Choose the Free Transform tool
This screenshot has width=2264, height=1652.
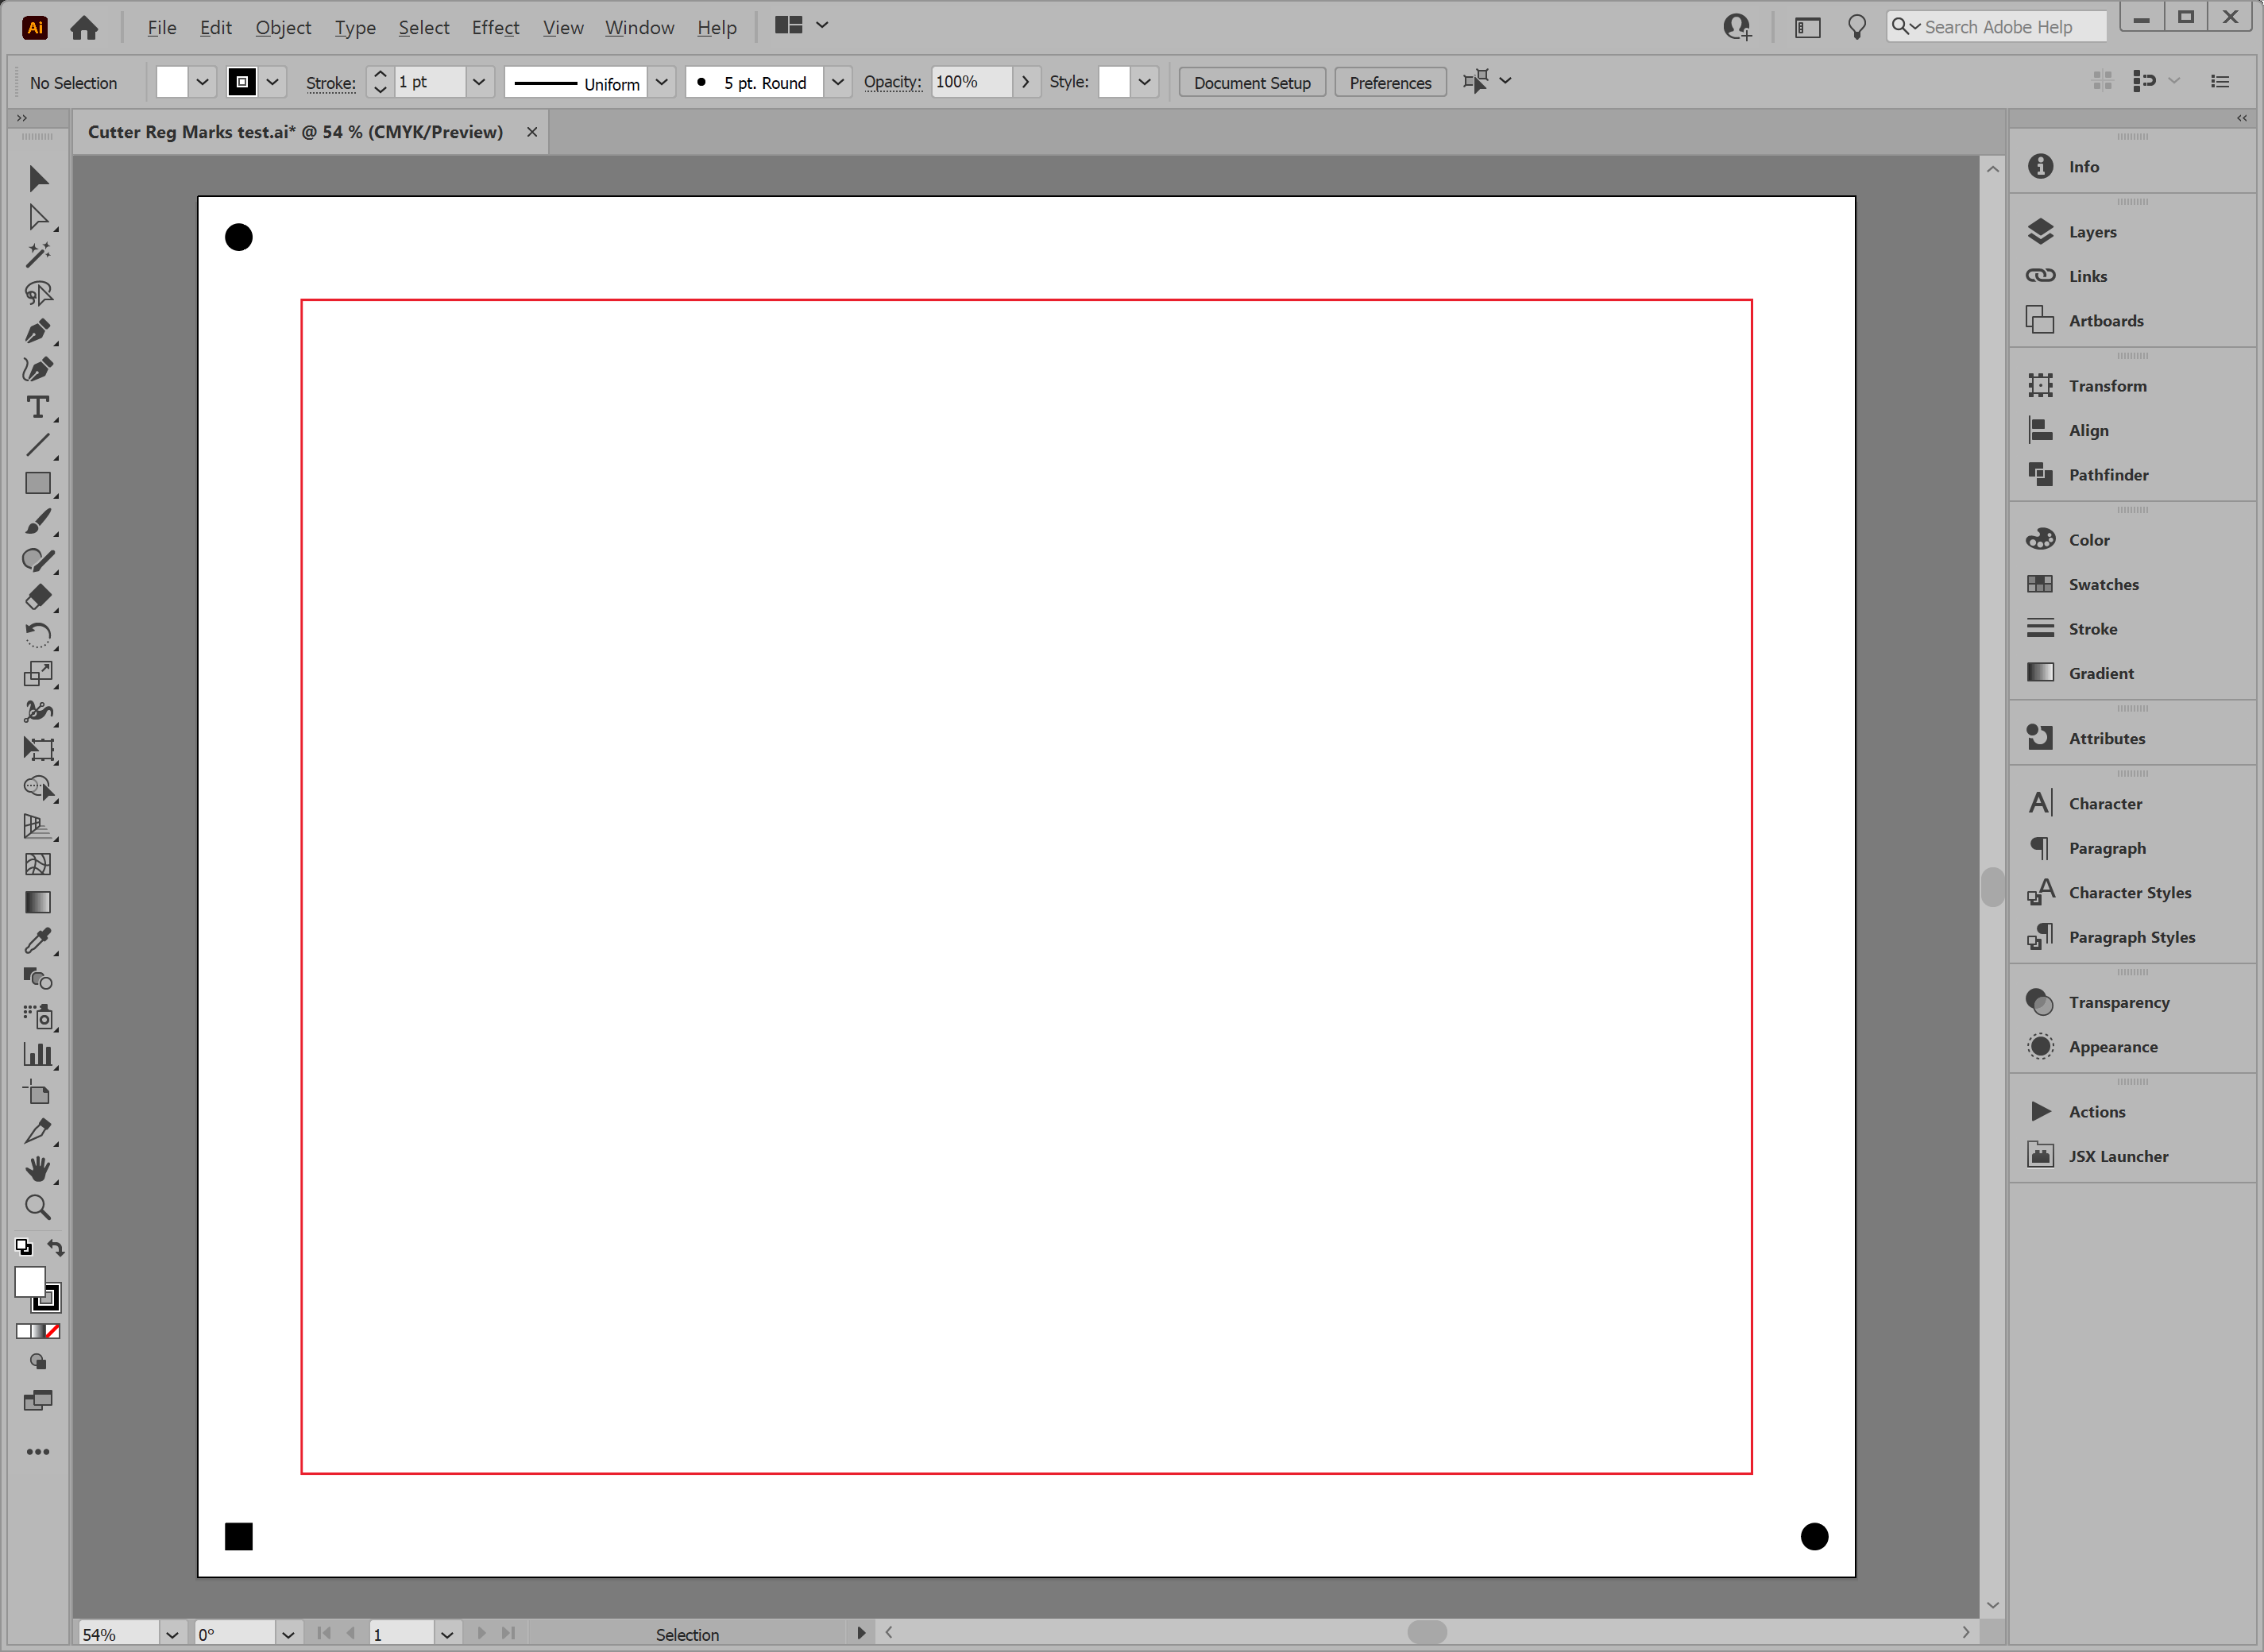(x=38, y=749)
